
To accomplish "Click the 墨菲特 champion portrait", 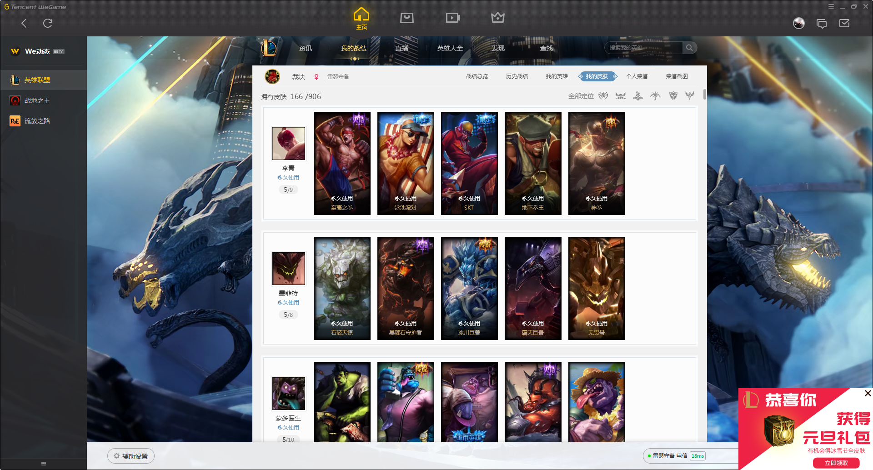I will coord(289,269).
